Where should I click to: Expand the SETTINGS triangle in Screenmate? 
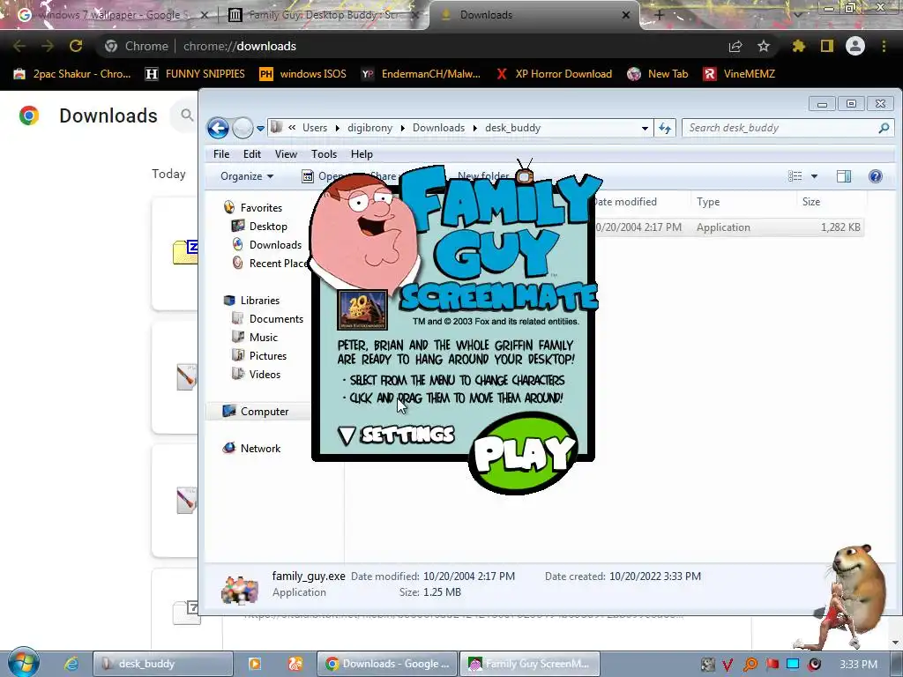pyautogui.click(x=347, y=435)
